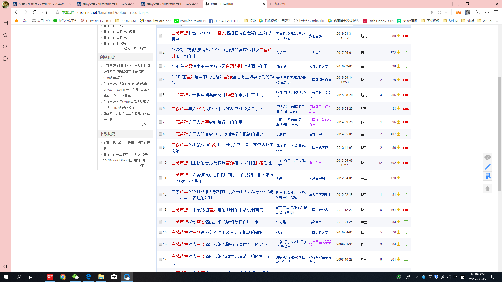Open browser hamburger menu
This screenshot has width=502, height=282.
496,12
